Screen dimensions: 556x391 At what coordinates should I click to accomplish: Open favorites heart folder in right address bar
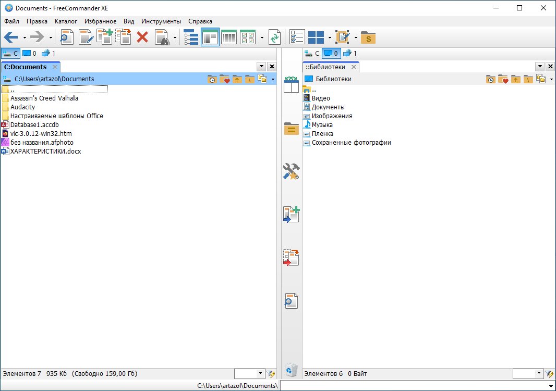503,79
